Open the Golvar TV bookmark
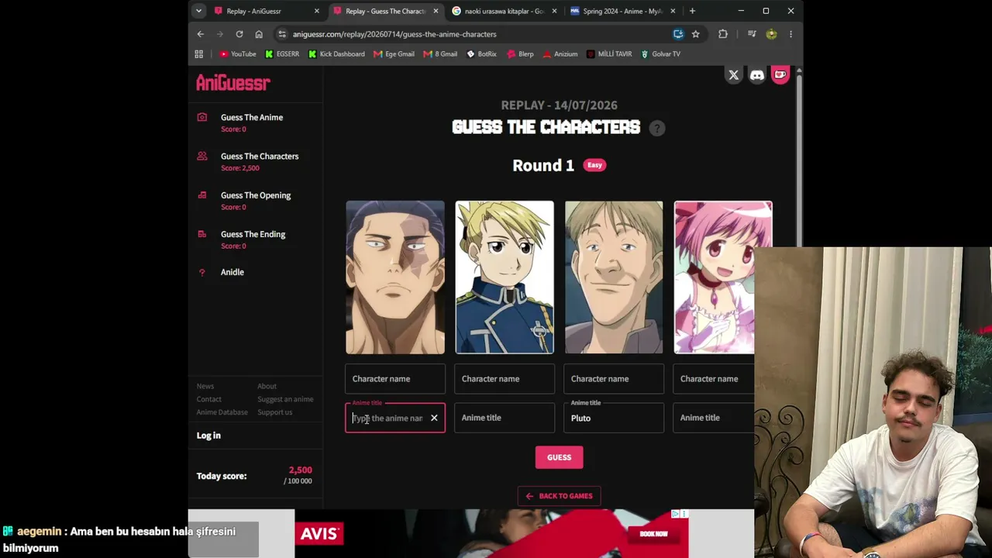This screenshot has height=558, width=992. tap(660, 54)
